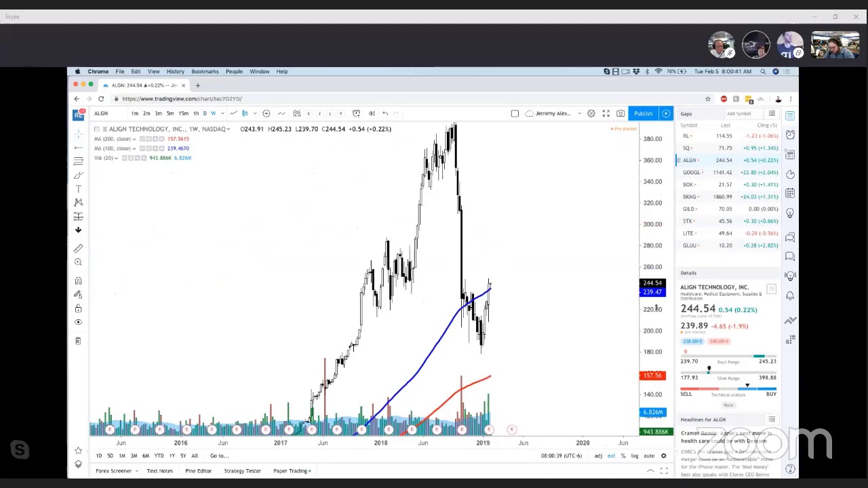Enter fullscreen mode icon
Viewport: 868px width, 488px height.
click(606, 113)
